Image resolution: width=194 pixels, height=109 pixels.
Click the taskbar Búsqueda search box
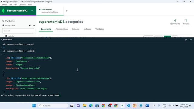(x=53, y=106)
